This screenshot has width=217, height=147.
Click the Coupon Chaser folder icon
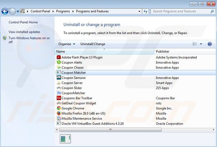[59, 68]
